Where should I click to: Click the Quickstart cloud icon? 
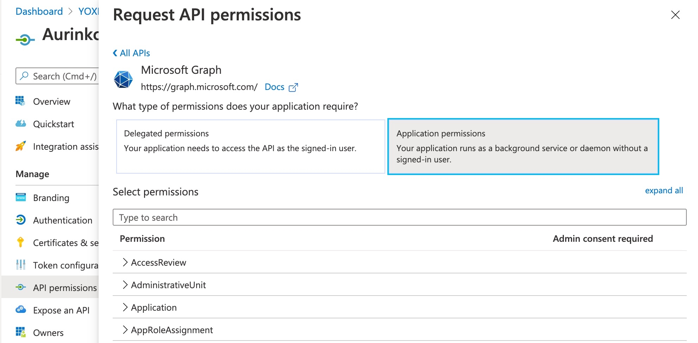click(x=21, y=124)
